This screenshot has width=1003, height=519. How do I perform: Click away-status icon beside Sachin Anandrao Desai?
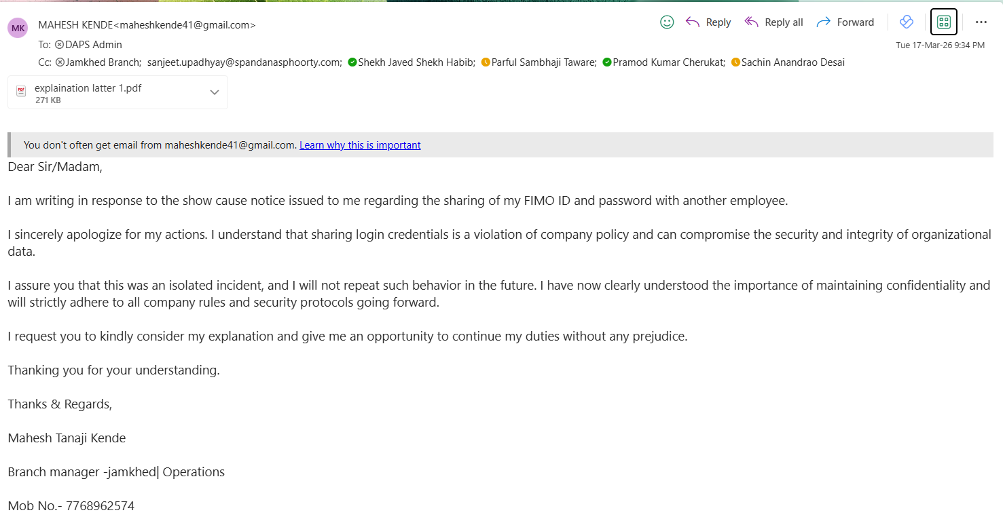point(735,62)
